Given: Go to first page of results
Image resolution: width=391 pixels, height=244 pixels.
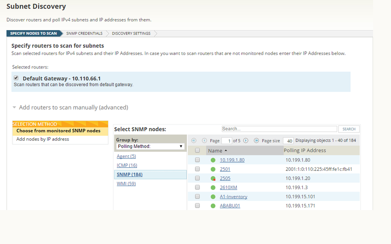Looking at the screenshot, I should 194,141.
